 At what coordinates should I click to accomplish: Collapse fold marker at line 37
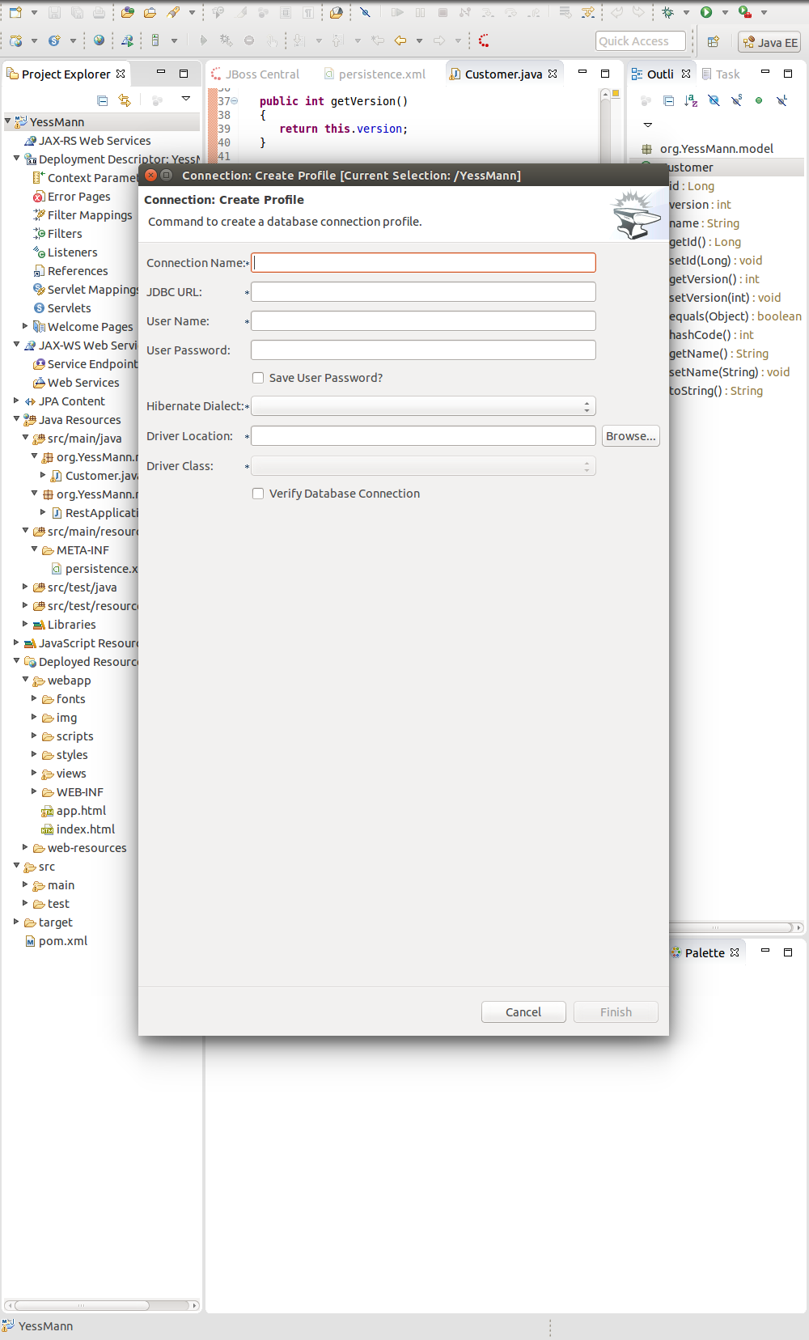click(235, 101)
